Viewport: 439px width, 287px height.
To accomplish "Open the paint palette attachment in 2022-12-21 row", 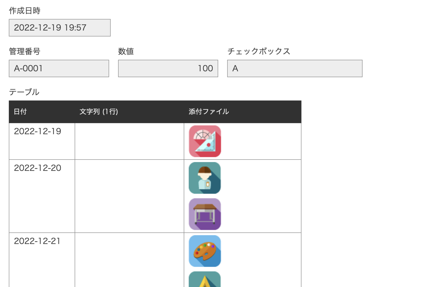I will coord(205,251).
